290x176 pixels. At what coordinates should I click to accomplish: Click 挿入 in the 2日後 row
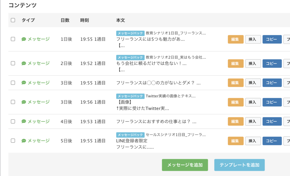pos(253,64)
